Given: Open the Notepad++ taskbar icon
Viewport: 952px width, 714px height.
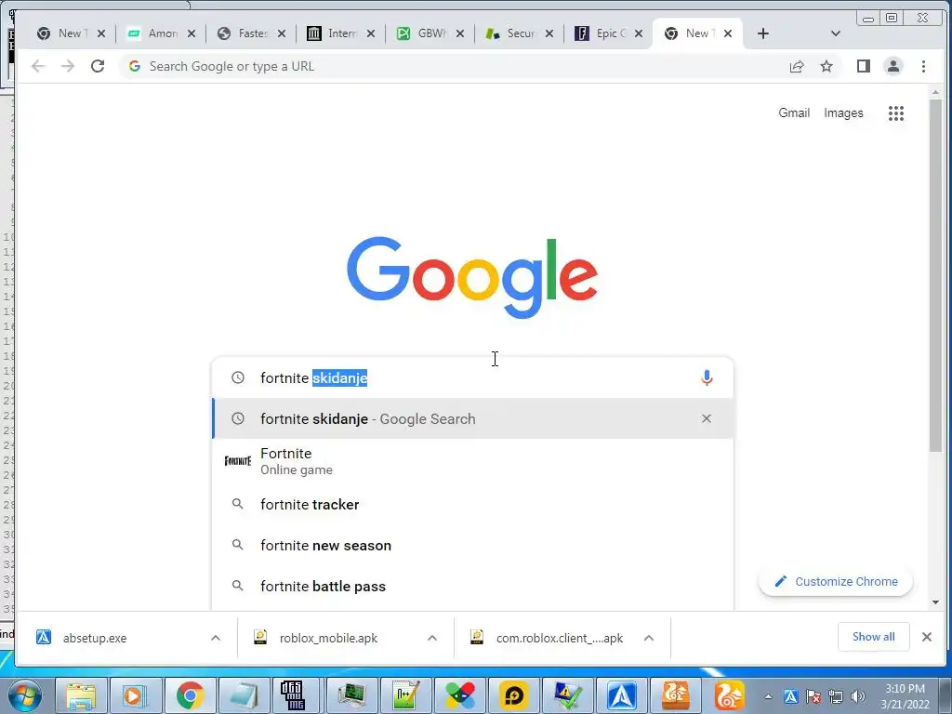Looking at the screenshot, I should (x=405, y=695).
